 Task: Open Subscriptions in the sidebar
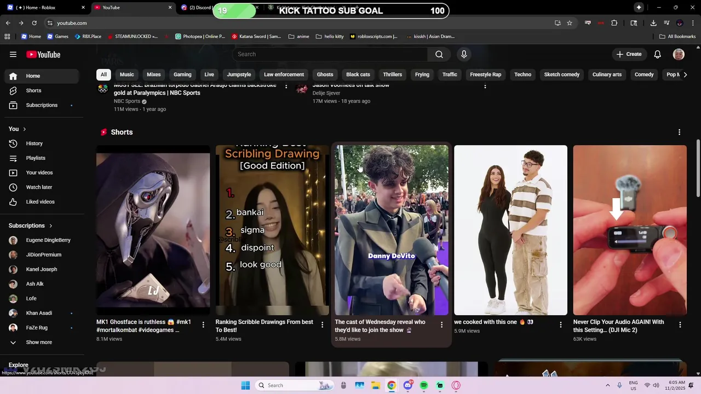42,105
